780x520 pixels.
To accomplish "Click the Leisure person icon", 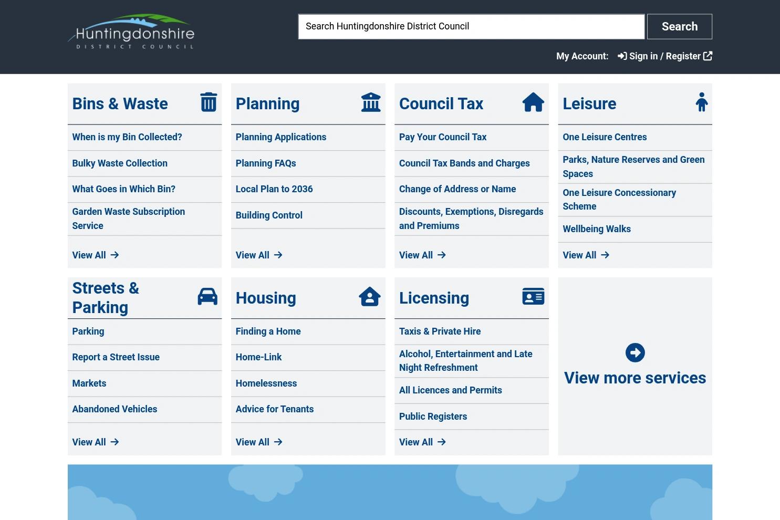I will 702,102.
